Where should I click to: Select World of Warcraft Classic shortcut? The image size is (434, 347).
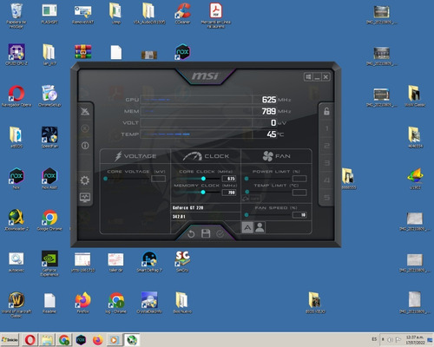(16, 304)
